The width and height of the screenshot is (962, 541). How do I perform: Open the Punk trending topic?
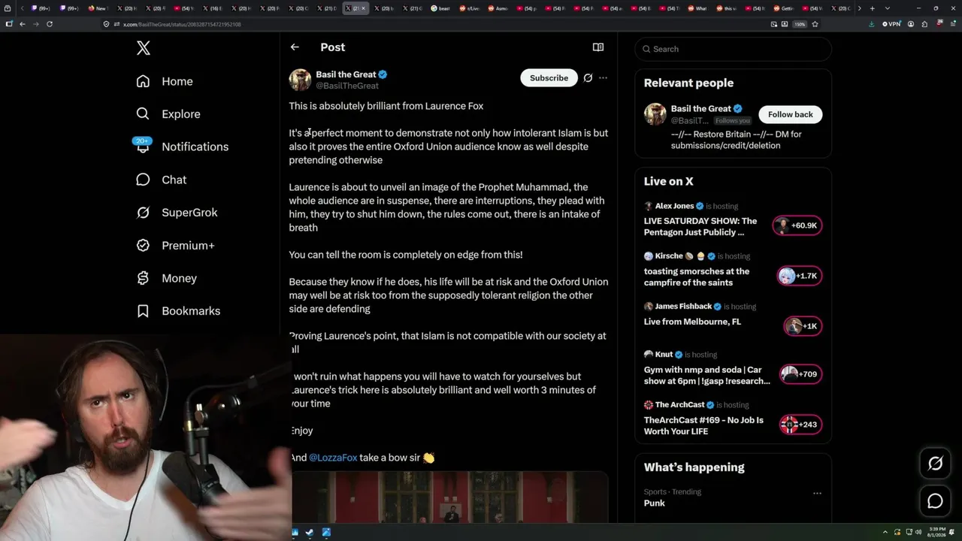click(654, 503)
